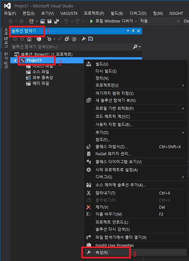This screenshot has width=189, height=261.
Task: Choose 정리(N) from the context menu
Action: click(135, 78)
